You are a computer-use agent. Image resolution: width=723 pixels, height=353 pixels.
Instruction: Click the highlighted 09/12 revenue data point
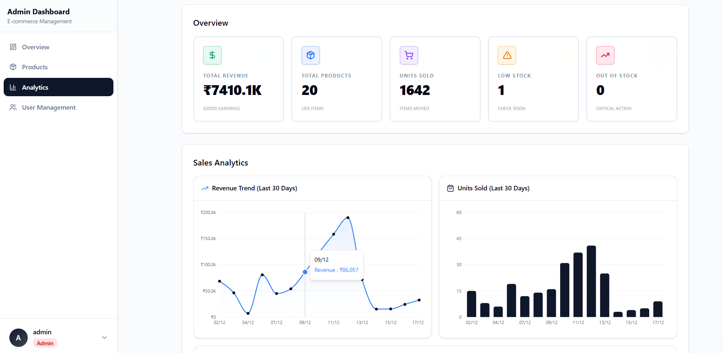click(x=305, y=272)
